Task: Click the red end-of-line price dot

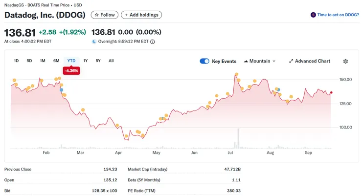Action: coord(331,92)
